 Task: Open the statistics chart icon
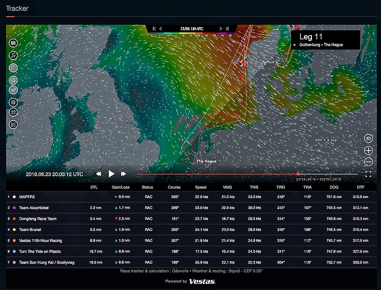tap(13, 125)
